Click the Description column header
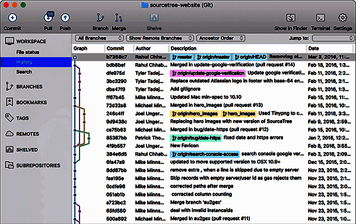 pyautogui.click(x=183, y=48)
